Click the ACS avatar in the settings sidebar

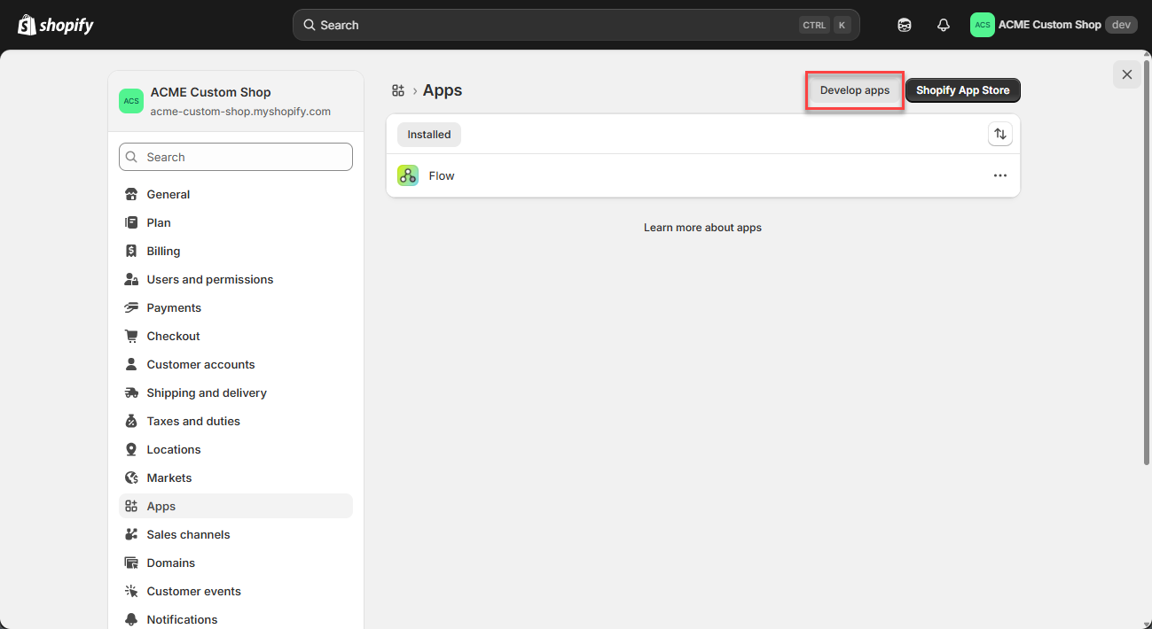pos(131,101)
